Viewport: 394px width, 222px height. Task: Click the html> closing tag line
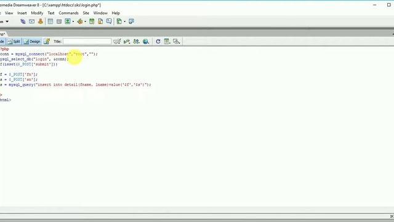coord(6,100)
